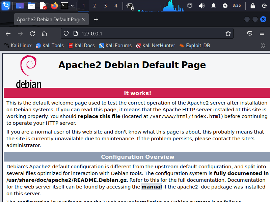
Task: Launch the text editor icon in the panel
Action: tap(43, 6)
